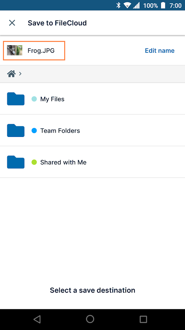Tap the green dot by Shared with Me
The height and width of the screenshot is (330, 185).
34,162
